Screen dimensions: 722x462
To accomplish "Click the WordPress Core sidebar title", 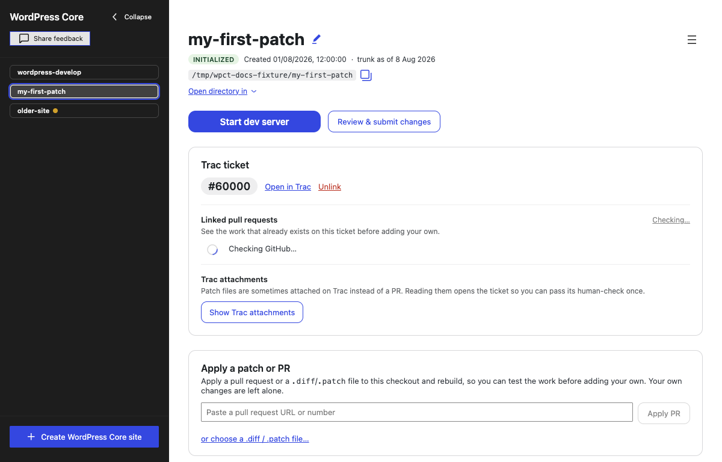I will point(47,17).
